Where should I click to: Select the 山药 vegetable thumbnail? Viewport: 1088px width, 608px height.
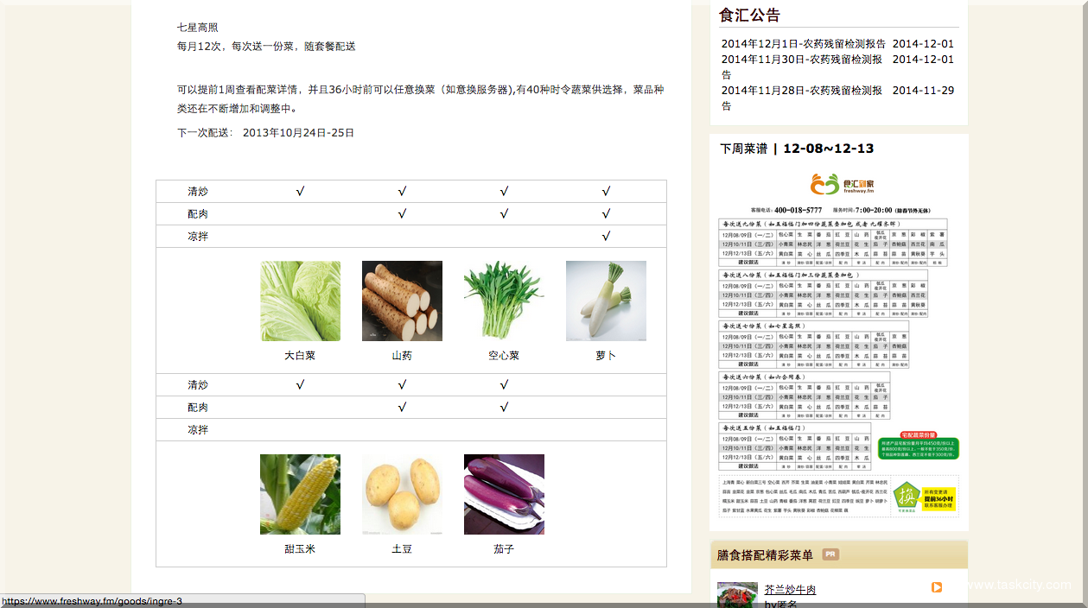tap(401, 301)
